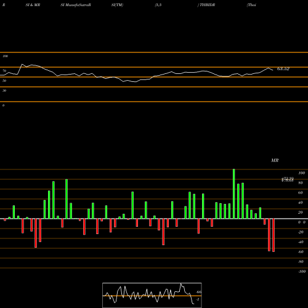Click the MR axis label 20

301,213
